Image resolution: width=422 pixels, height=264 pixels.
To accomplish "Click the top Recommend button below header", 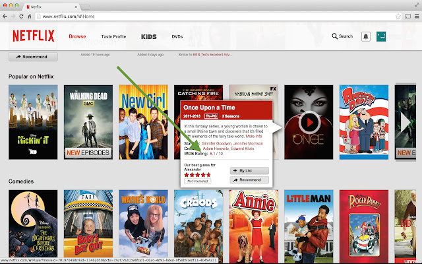I will pyautogui.click(x=33, y=57).
